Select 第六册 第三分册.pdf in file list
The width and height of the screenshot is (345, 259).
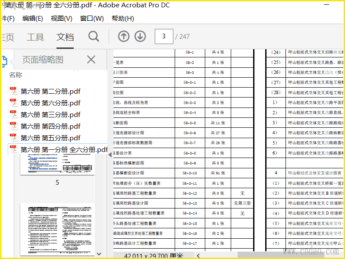pyautogui.click(x=50, y=114)
